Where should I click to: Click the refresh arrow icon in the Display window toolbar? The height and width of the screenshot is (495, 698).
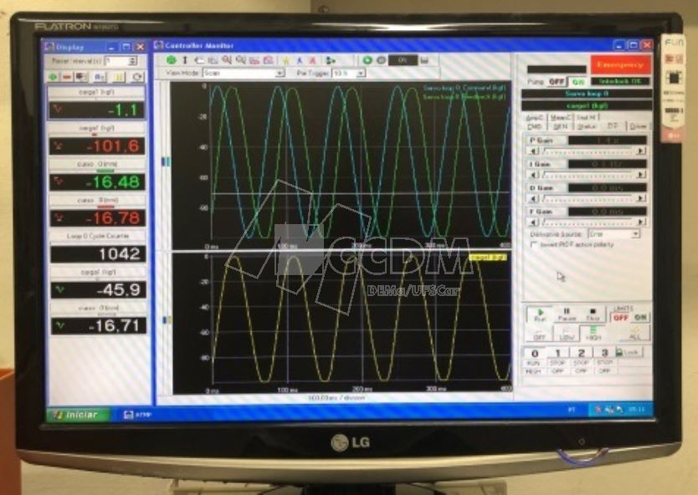pyautogui.click(x=137, y=77)
